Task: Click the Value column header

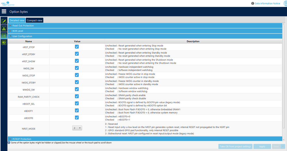Action: pyautogui.click(x=77, y=41)
